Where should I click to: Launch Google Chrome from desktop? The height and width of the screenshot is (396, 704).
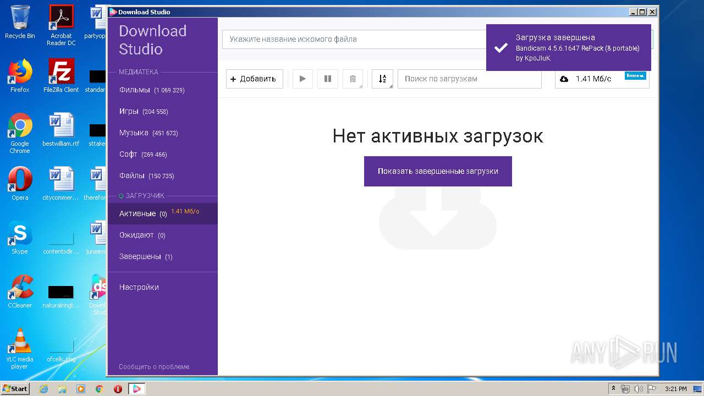(20, 133)
